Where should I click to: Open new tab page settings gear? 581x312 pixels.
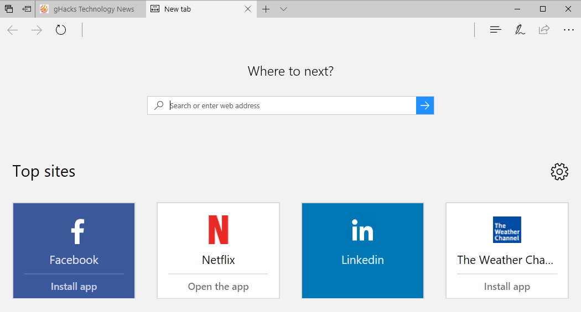559,172
